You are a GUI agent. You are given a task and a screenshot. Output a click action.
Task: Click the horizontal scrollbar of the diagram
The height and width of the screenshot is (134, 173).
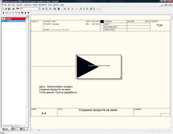pyautogui.click(x=100, y=130)
